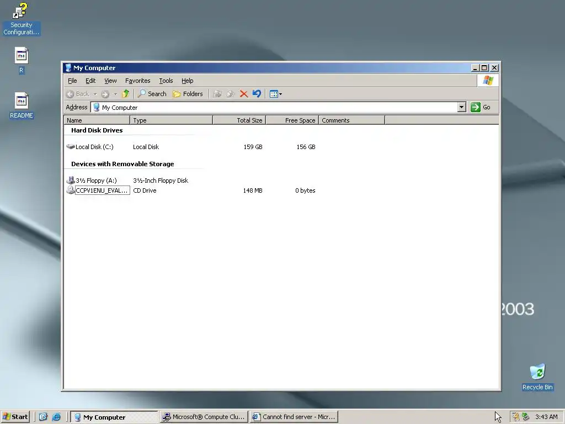565x424 pixels.
Task: Open the Favorites menu
Action: point(137,81)
